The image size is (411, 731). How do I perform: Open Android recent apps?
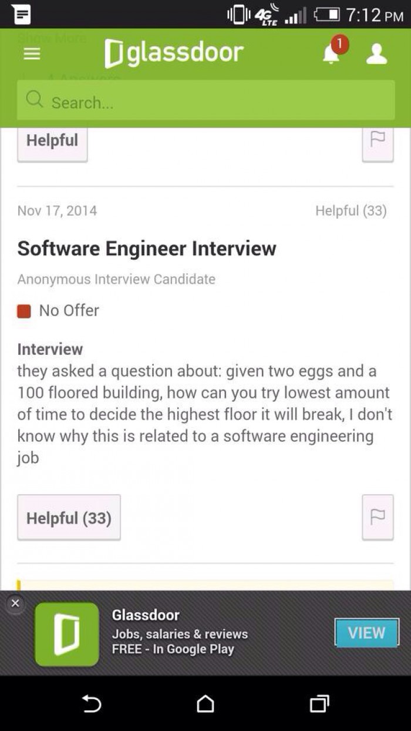coord(319,703)
